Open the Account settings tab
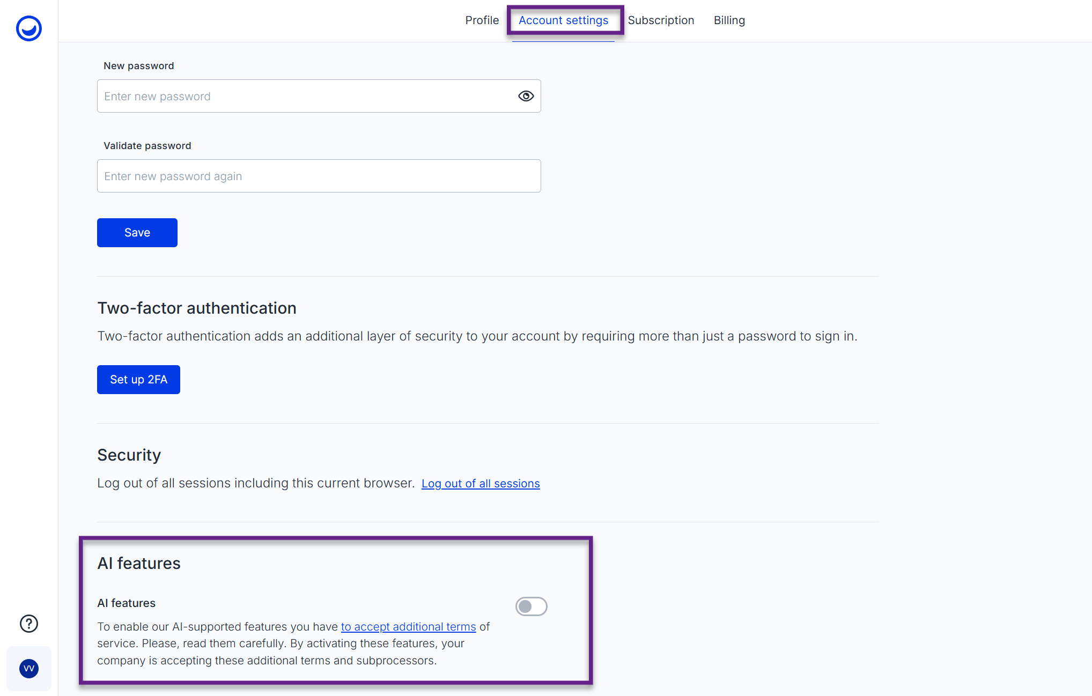Image resolution: width=1092 pixels, height=696 pixels. pyautogui.click(x=563, y=20)
